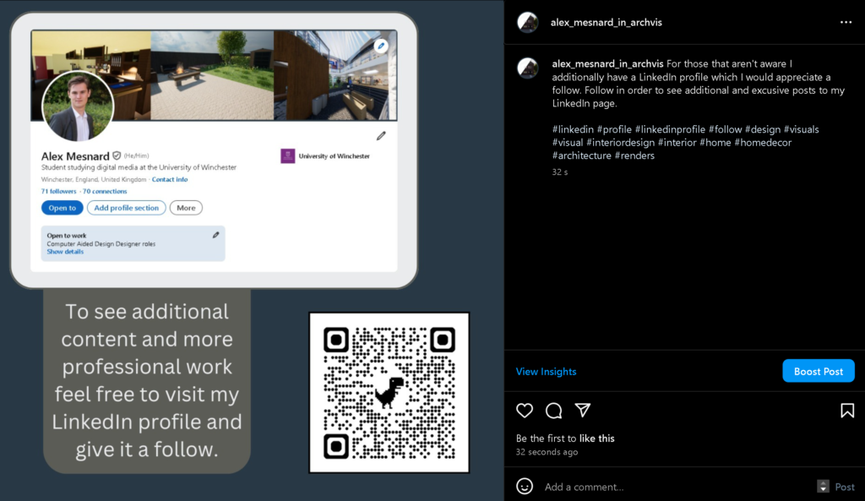Click the Winchester, England, United Kingdom location
This screenshot has height=501, width=865.
(x=93, y=179)
